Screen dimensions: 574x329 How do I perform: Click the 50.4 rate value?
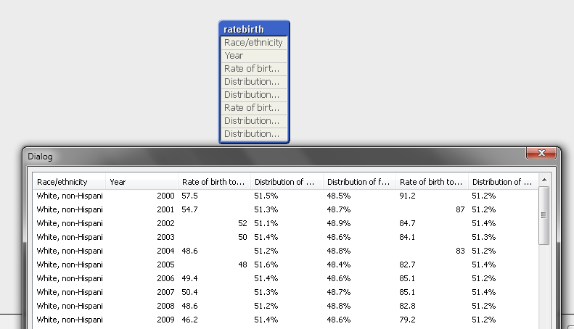(x=189, y=293)
